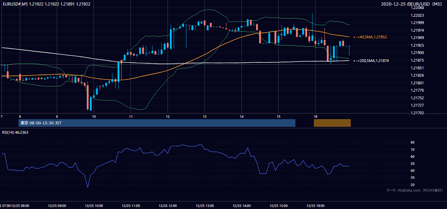Click price level 1.21925 on axis
447x209 pixels.
[x=417, y=45]
